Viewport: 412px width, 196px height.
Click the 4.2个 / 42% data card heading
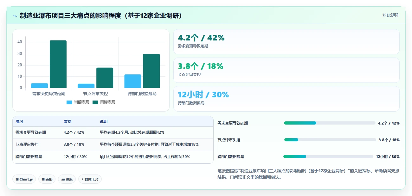point(201,38)
